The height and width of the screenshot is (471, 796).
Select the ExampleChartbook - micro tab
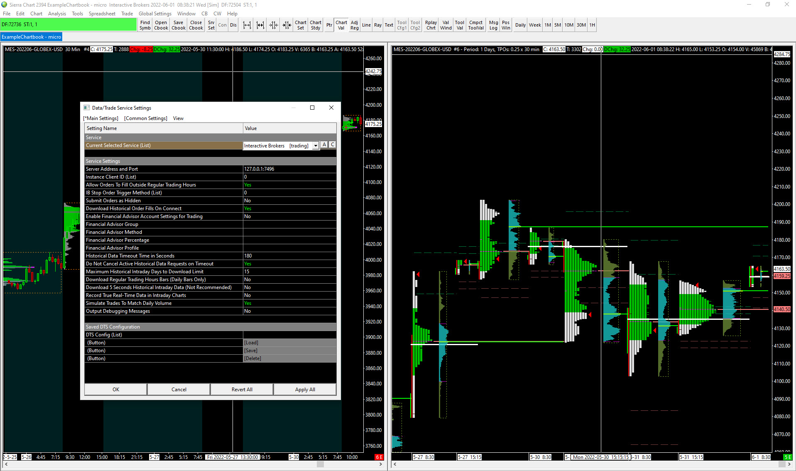pyautogui.click(x=32, y=37)
